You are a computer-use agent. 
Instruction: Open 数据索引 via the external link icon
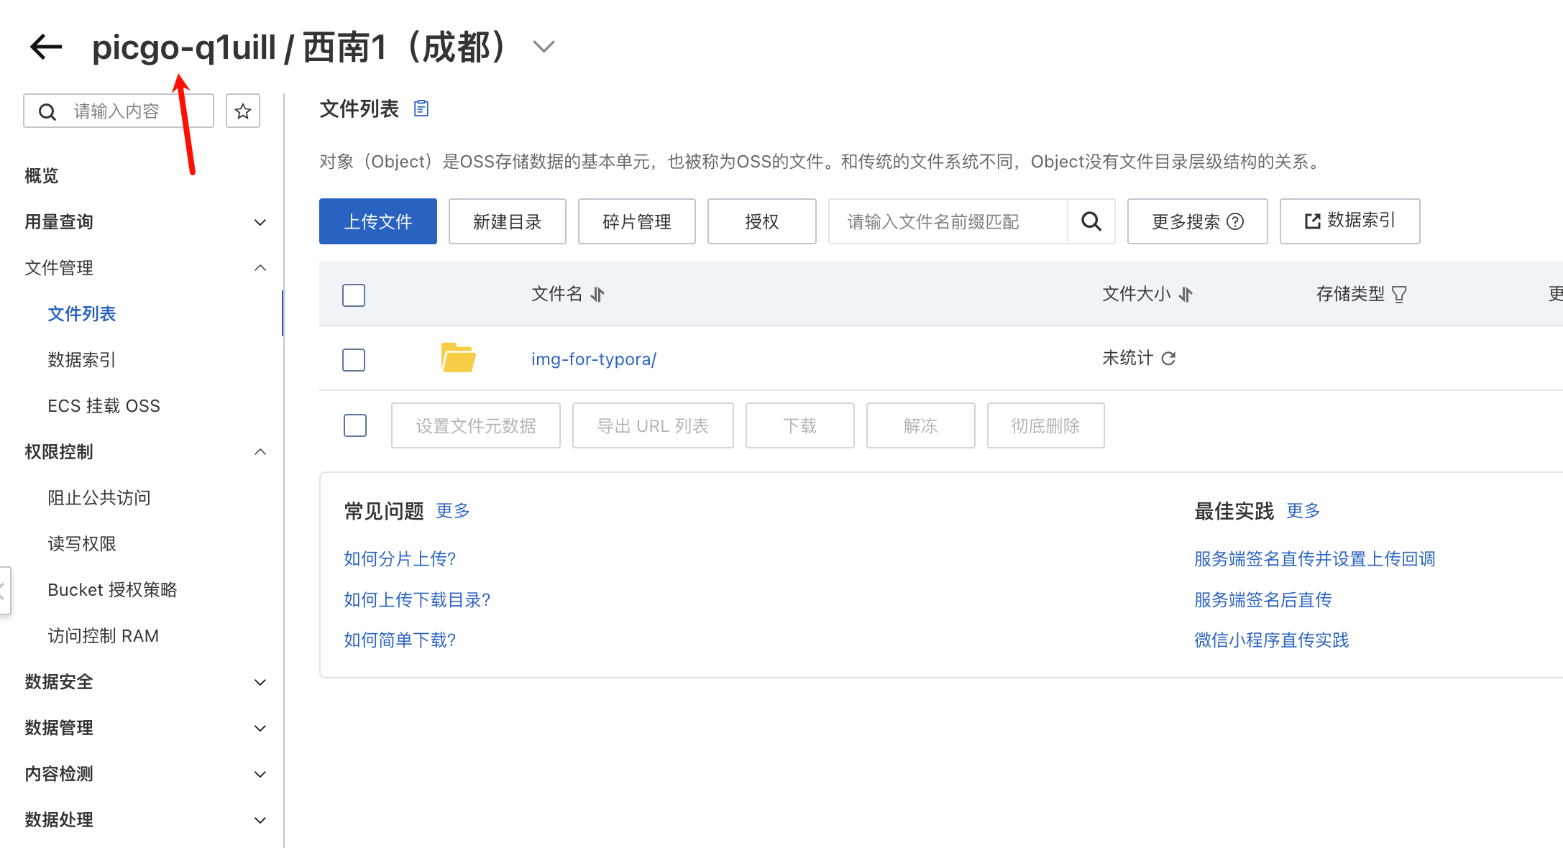click(x=1311, y=221)
